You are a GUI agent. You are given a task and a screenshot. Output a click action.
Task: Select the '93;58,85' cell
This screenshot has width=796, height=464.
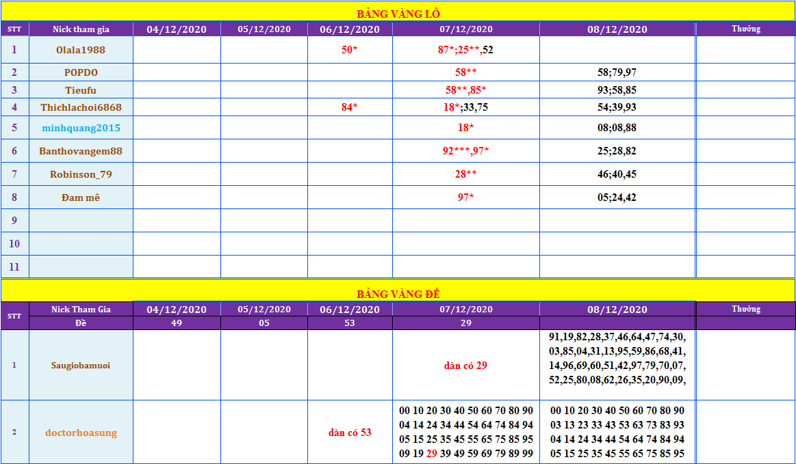617,90
